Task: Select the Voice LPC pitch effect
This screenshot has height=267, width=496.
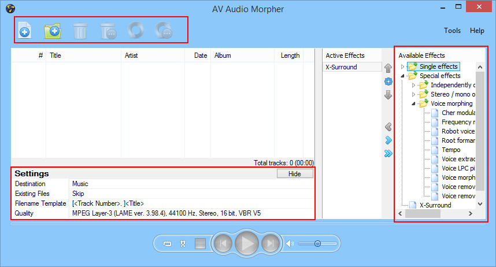Action: coord(458,168)
